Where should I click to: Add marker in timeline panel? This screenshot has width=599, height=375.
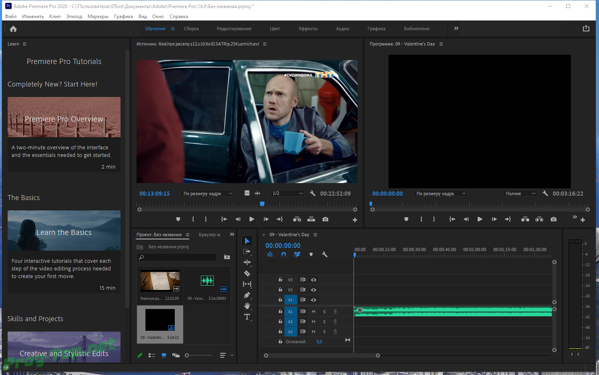pos(311,254)
